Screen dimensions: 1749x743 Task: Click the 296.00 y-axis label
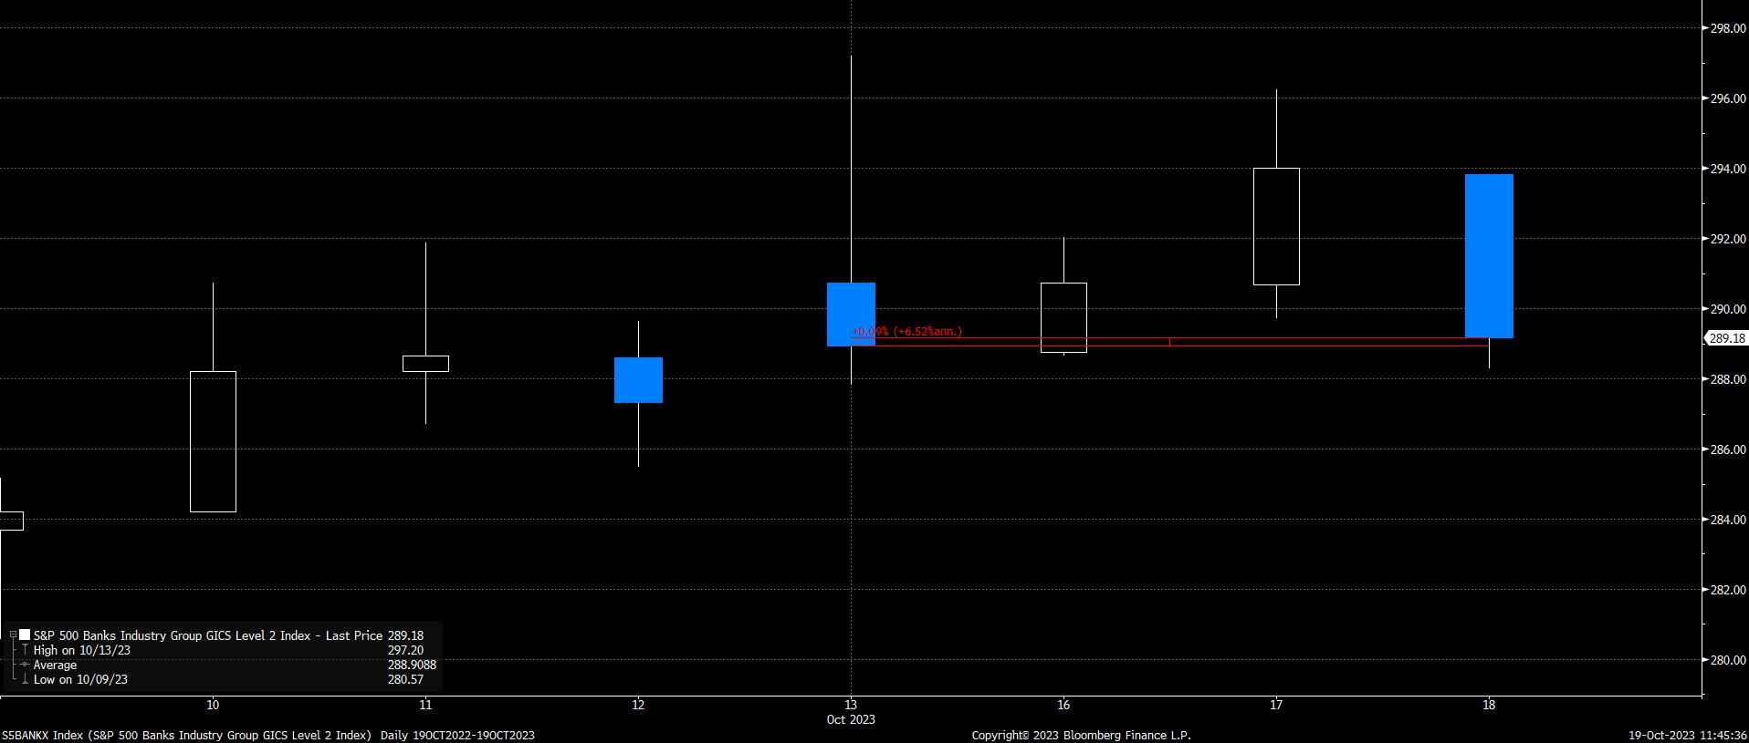[1727, 98]
